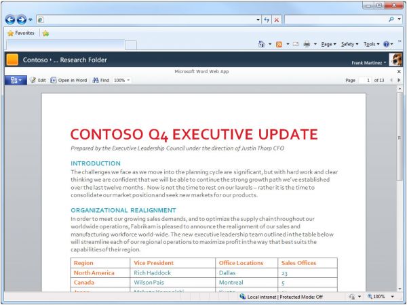Go forward with the browser Forward arrow
Viewport: 407px width, 305px height.
point(22,20)
